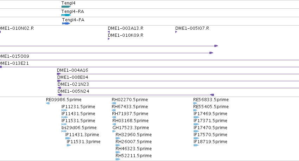
Task: Click the DME1-021N23 clone label
Action: tap(73, 84)
